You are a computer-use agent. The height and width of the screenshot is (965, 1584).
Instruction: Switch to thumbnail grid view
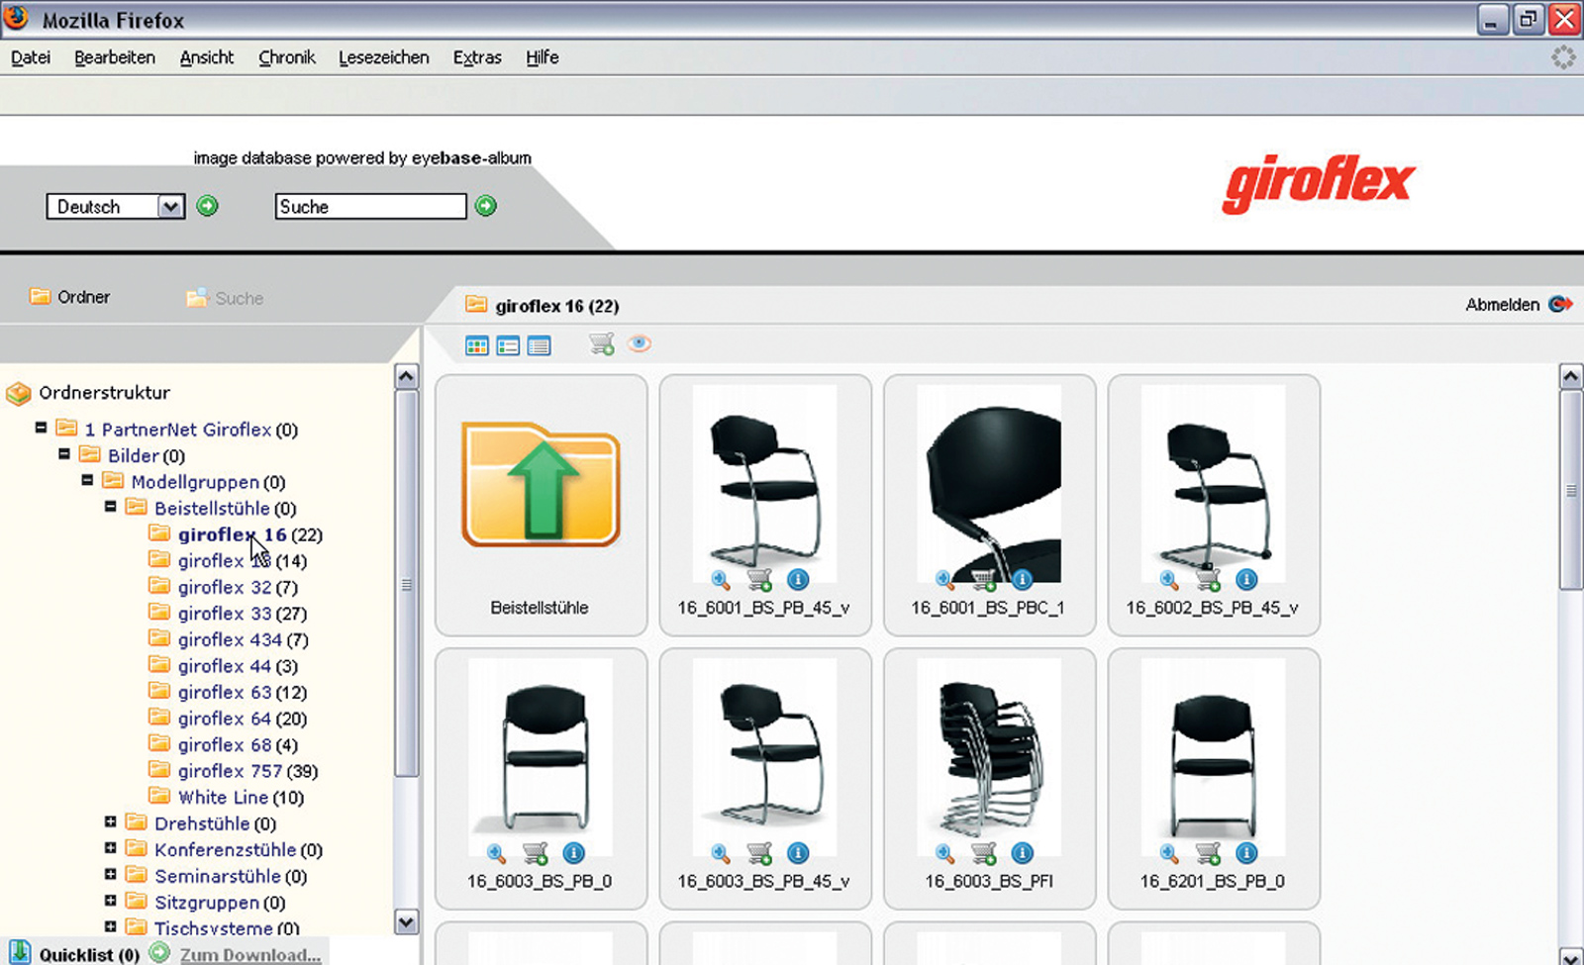point(476,345)
